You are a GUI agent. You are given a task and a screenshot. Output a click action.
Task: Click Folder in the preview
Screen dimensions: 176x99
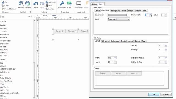tap(103, 73)
